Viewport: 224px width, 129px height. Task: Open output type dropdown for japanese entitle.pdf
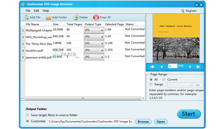(x=94, y=57)
